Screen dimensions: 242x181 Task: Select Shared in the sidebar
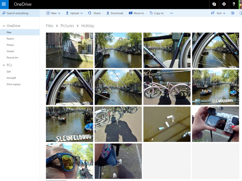pyautogui.click(x=10, y=51)
